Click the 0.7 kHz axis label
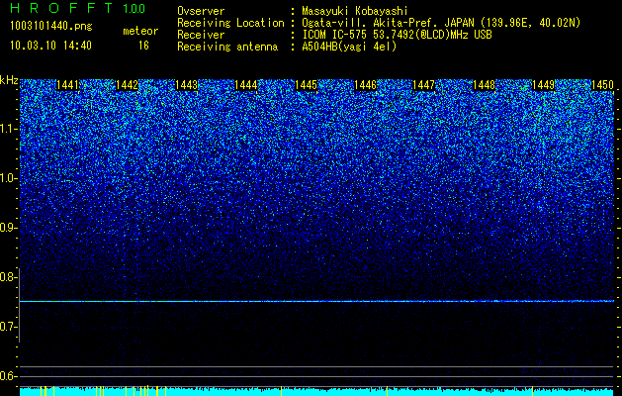Image resolution: width=622 pixels, height=396 pixels. pyautogui.click(x=6, y=327)
